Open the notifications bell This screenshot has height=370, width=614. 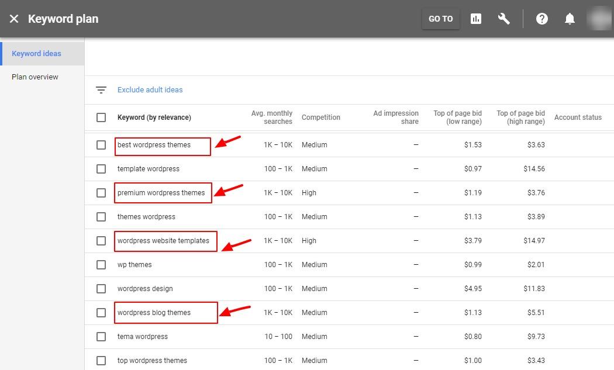(x=570, y=19)
